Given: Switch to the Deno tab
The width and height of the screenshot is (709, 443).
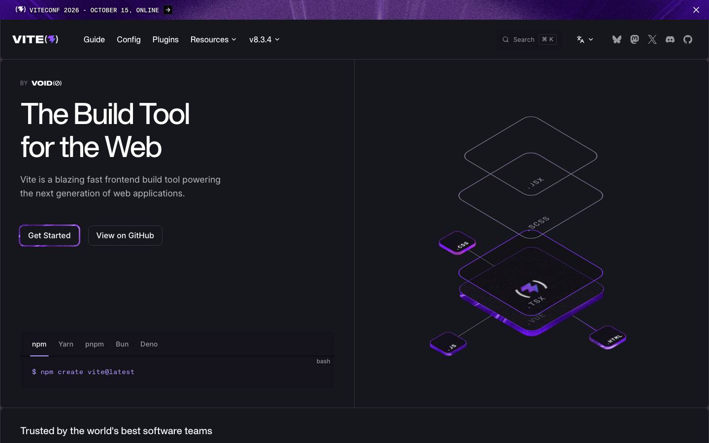Looking at the screenshot, I should coord(149,344).
